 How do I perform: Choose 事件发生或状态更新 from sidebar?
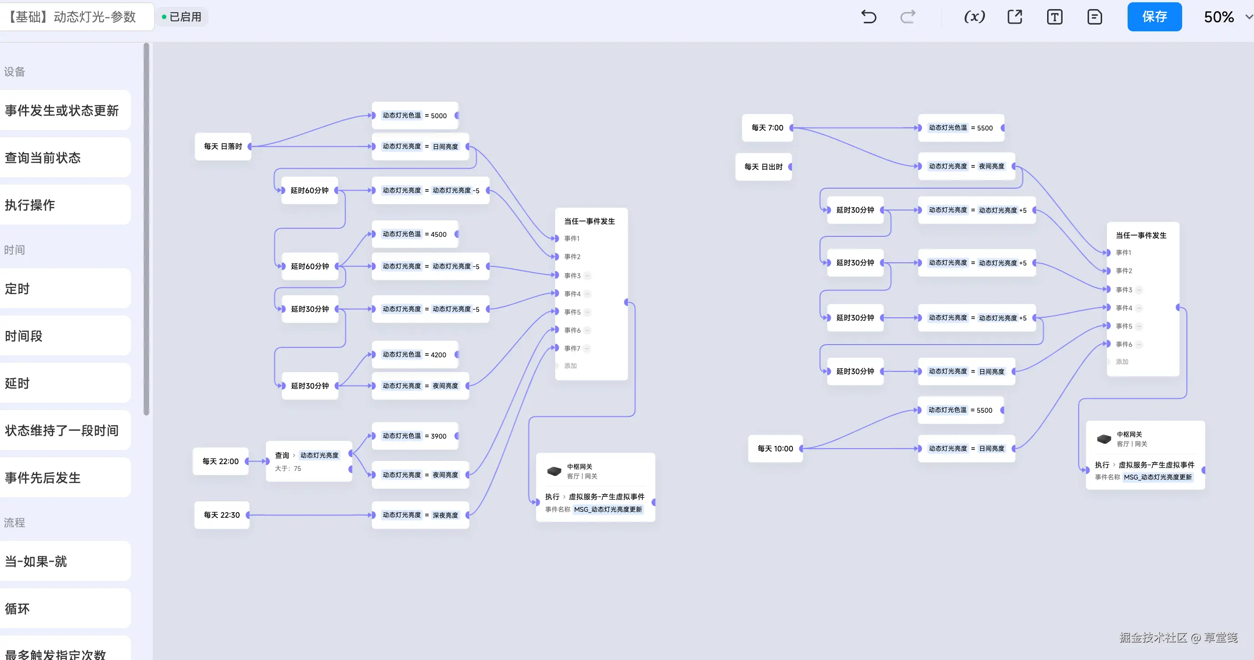(62, 110)
